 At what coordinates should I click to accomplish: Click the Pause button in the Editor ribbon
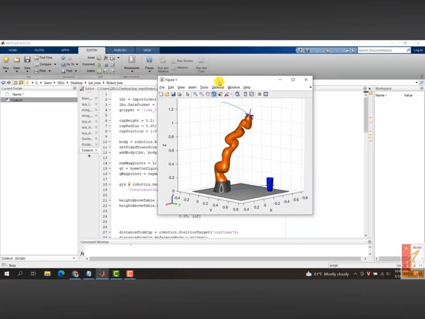(x=149, y=61)
